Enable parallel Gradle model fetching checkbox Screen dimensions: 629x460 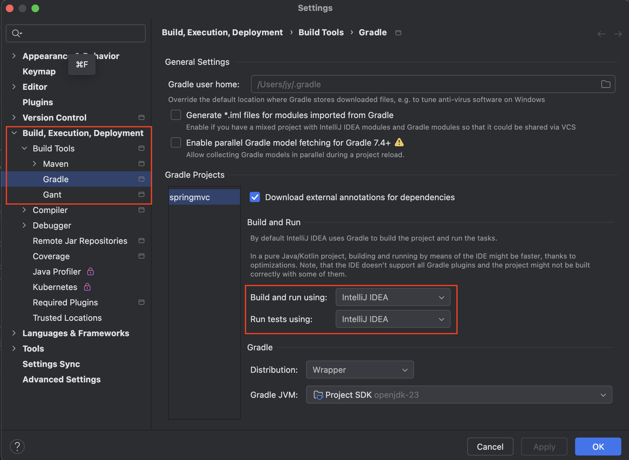pyautogui.click(x=176, y=142)
